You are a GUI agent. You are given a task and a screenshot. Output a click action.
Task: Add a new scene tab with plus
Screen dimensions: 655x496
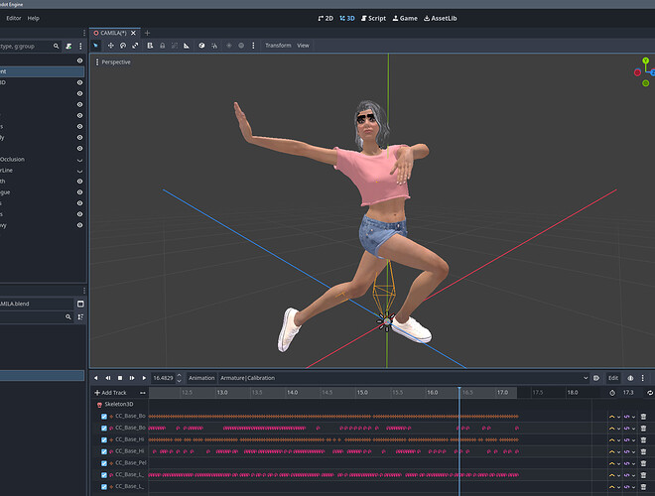coord(147,33)
